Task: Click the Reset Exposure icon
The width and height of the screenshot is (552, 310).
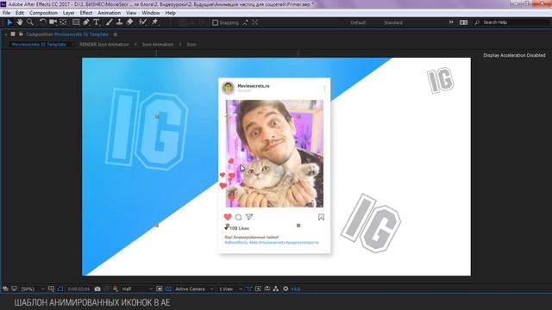Action: pyautogui.click(x=285, y=289)
